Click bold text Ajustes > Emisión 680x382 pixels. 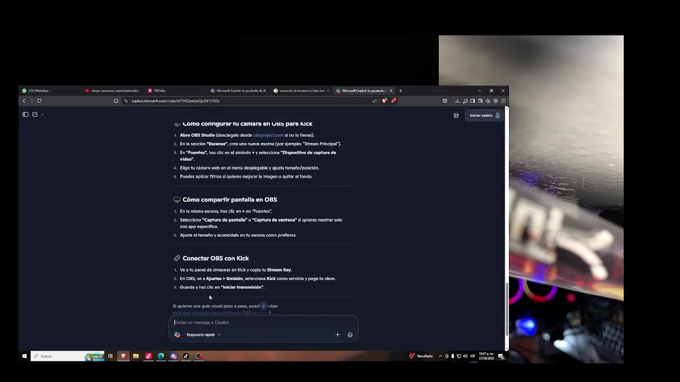224,279
